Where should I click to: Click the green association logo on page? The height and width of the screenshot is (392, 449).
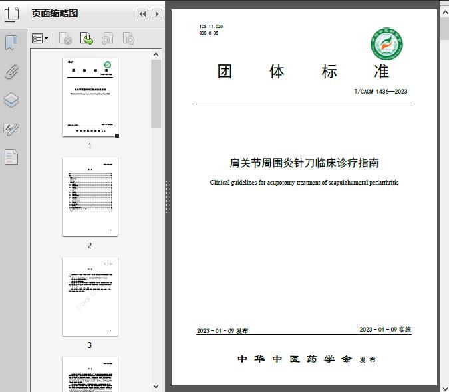pos(386,44)
